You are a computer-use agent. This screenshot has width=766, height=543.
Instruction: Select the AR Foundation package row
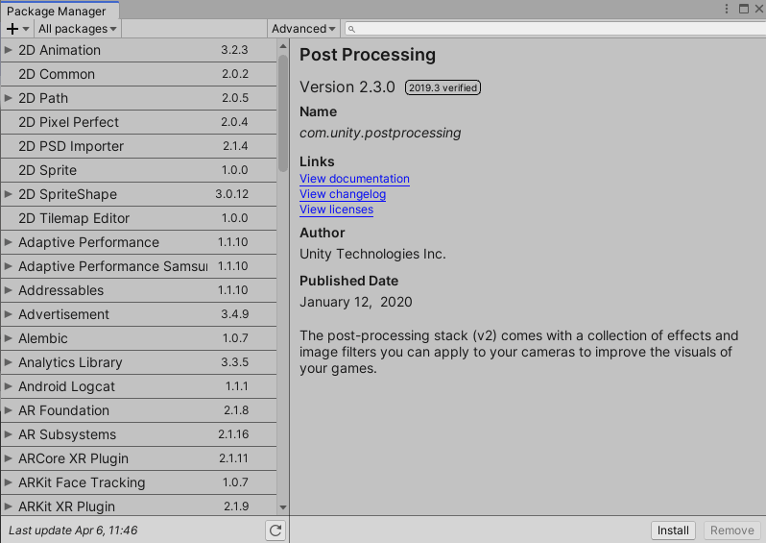pyautogui.click(x=139, y=410)
